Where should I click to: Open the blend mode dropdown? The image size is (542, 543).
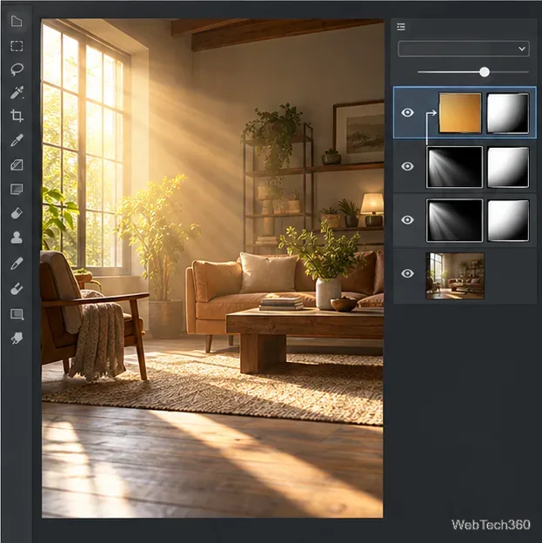464,49
